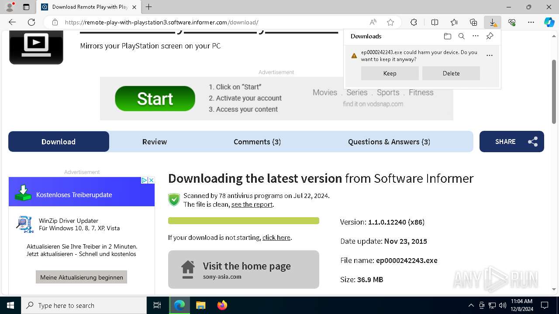Follow the 'click here' download link
559x314 pixels.
pos(276,238)
